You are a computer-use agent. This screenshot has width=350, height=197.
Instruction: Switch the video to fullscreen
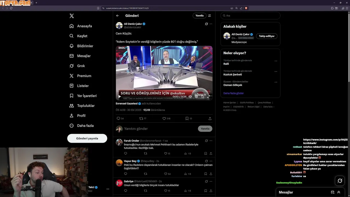click(209, 97)
